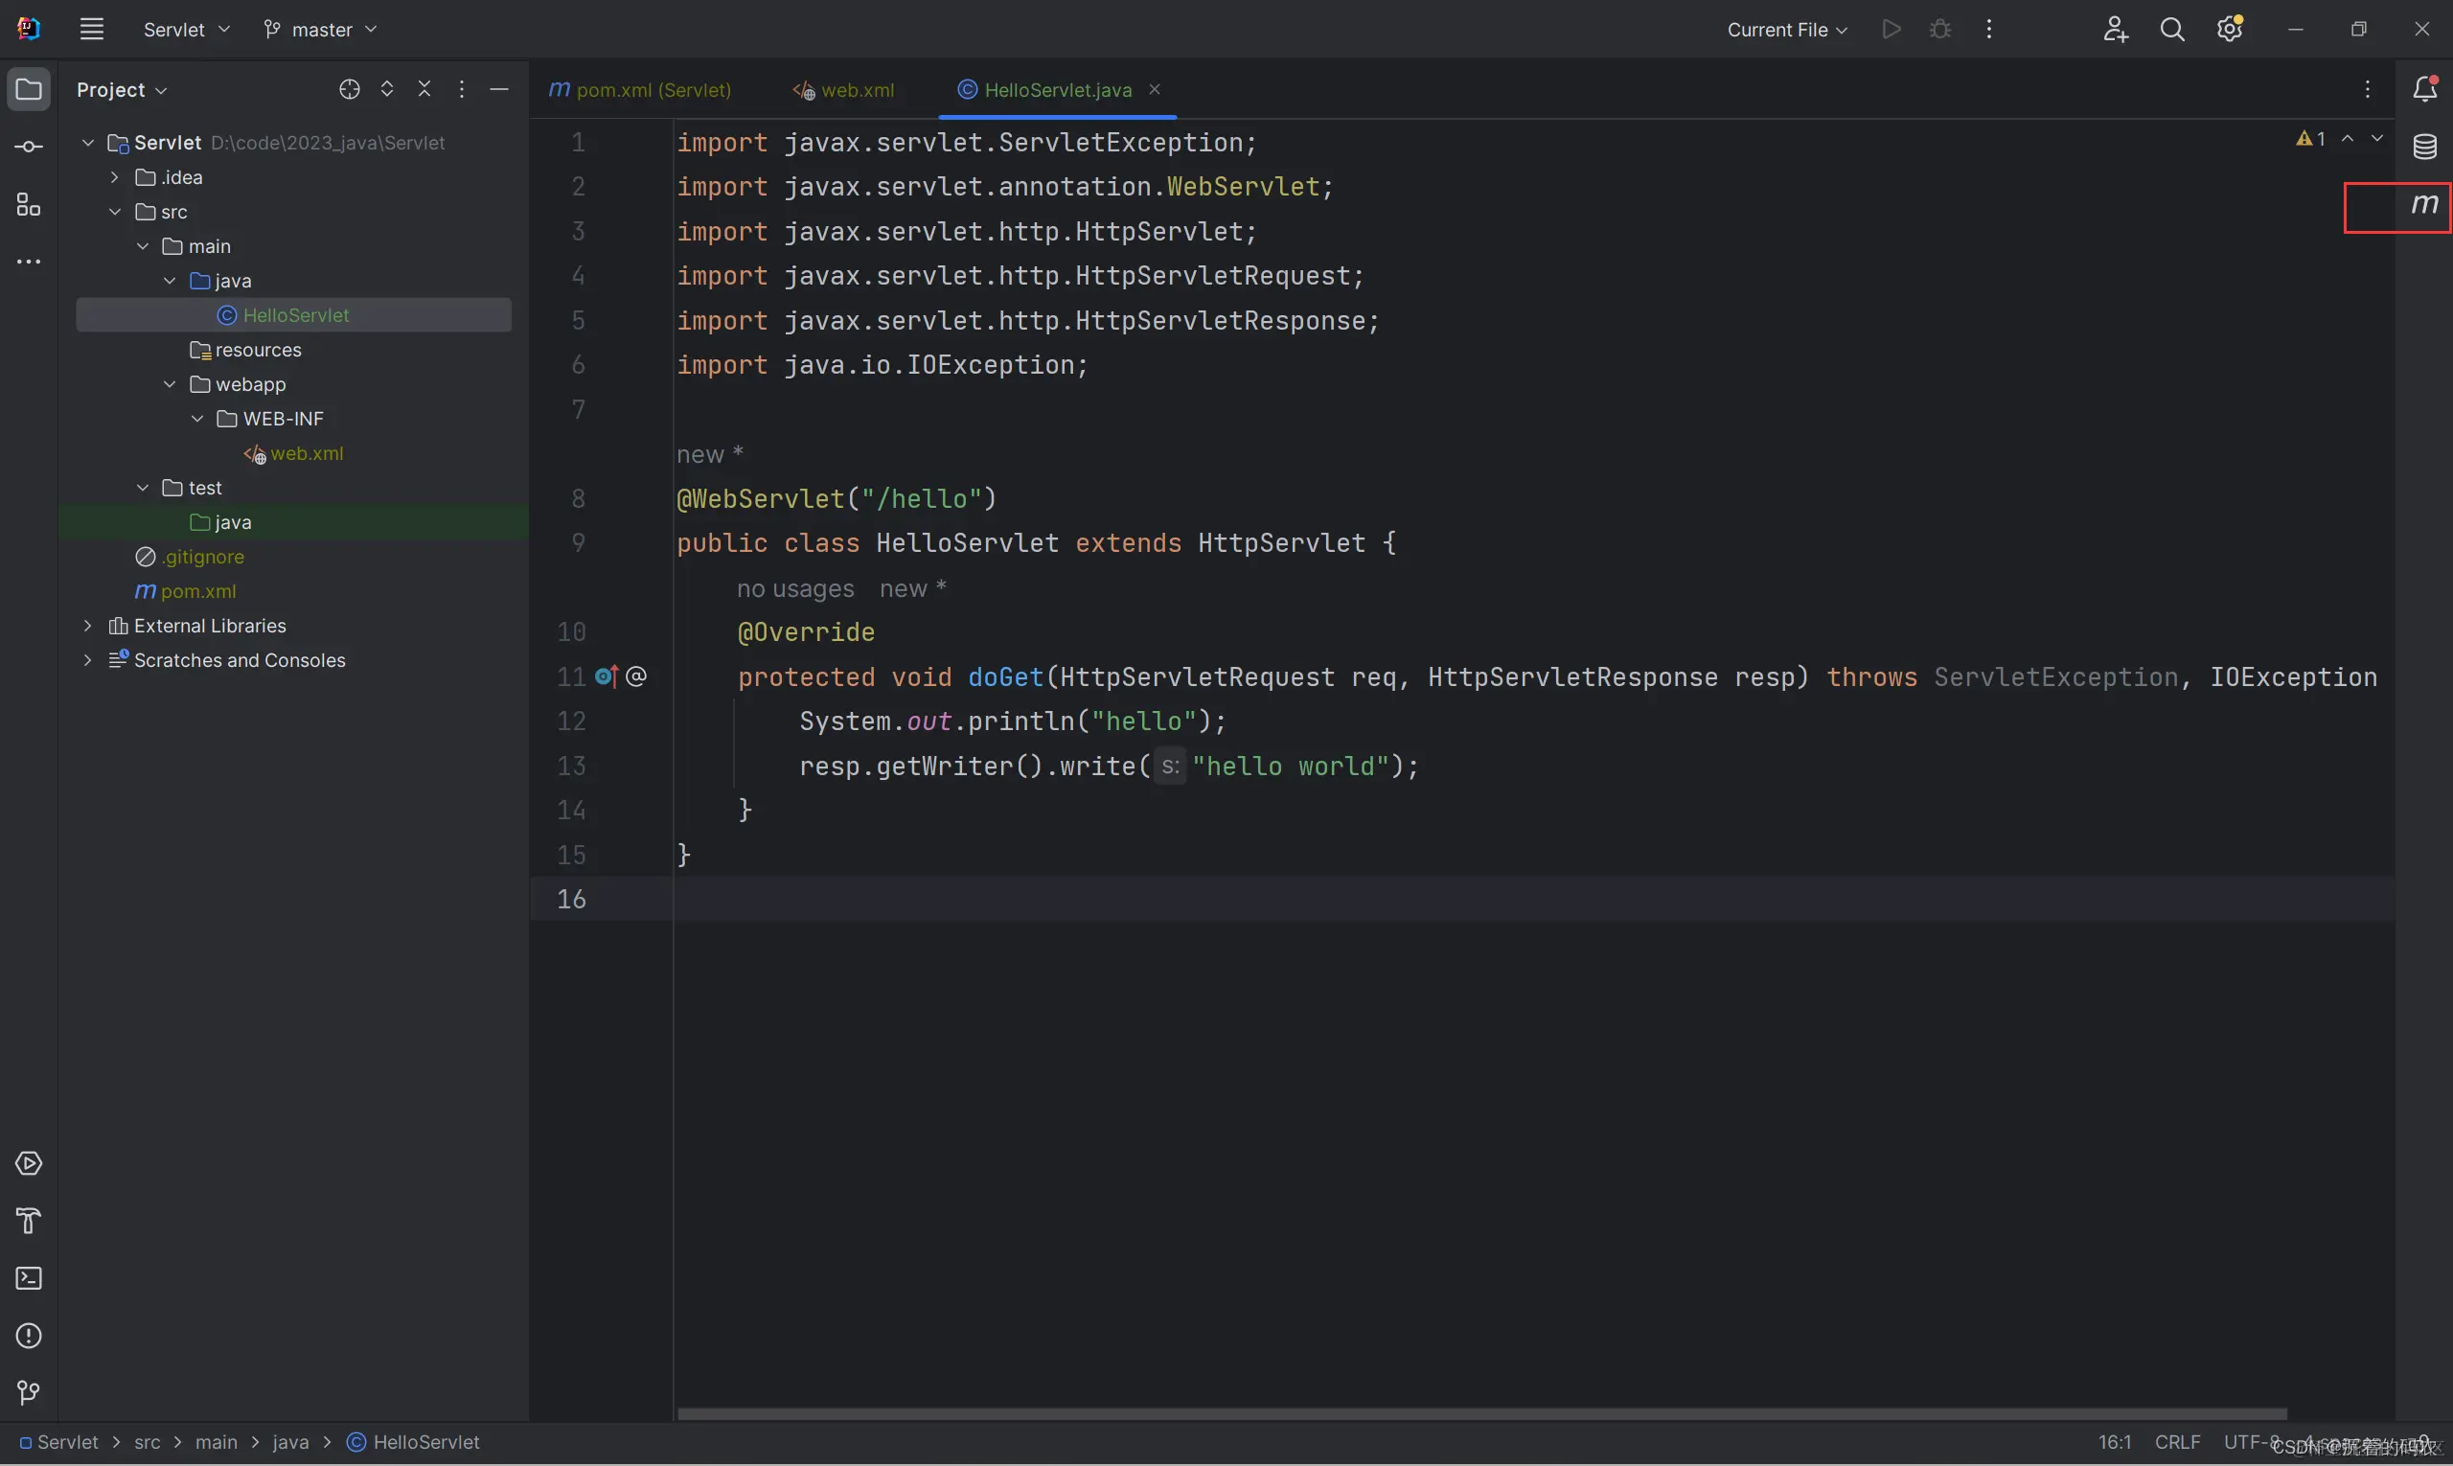Expand the External Libraries node

coord(88,626)
